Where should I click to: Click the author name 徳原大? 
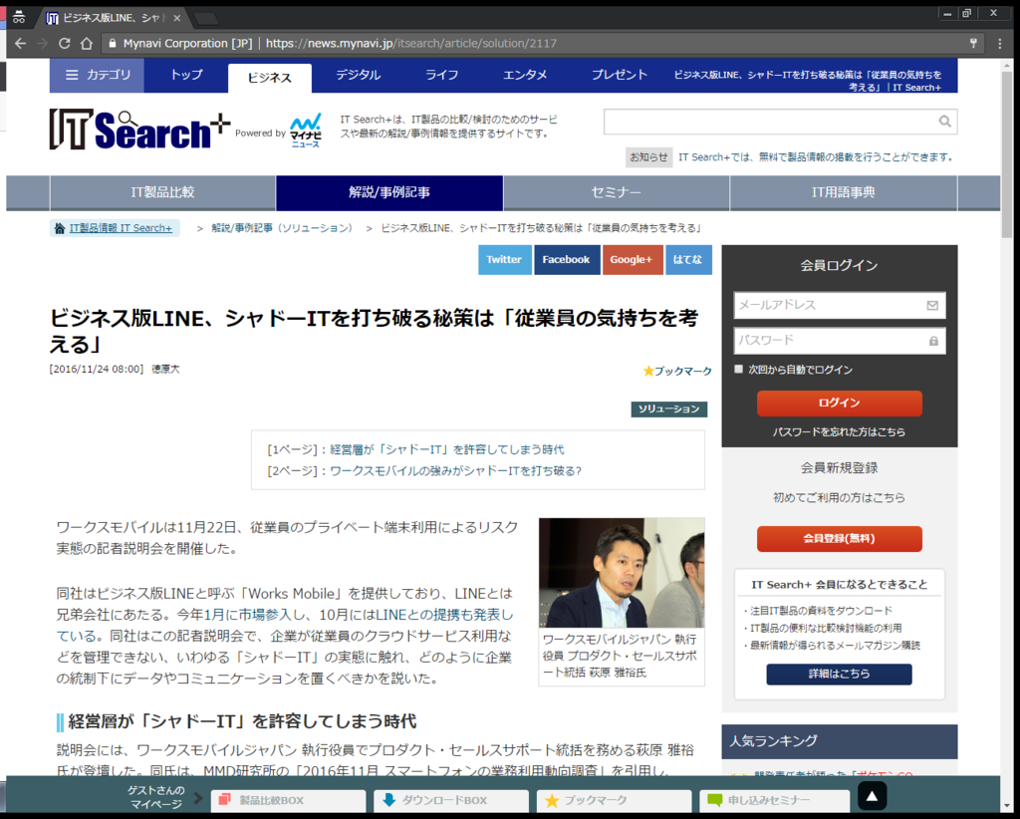[165, 370]
